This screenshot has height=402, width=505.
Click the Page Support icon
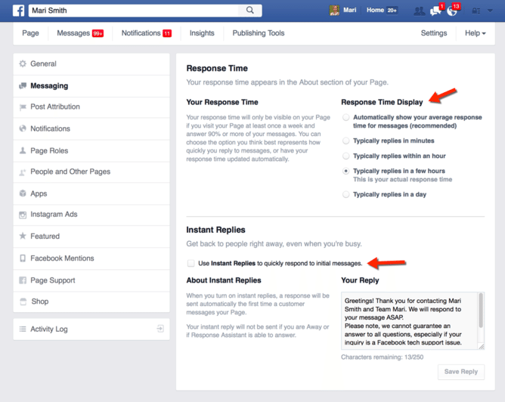tap(23, 280)
